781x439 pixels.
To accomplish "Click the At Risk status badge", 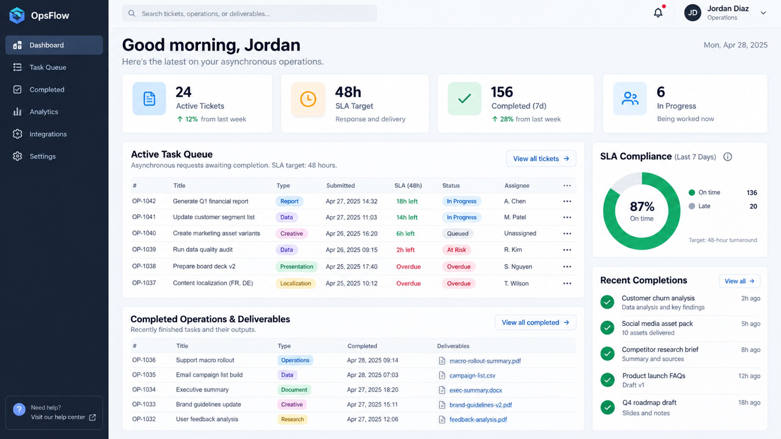I will point(456,250).
